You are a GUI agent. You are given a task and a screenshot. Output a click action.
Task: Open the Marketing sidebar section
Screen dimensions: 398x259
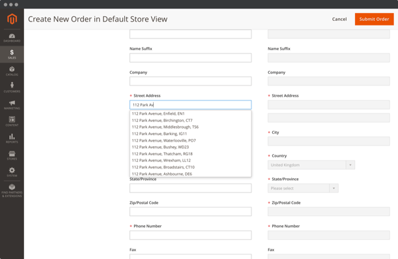pyautogui.click(x=12, y=105)
